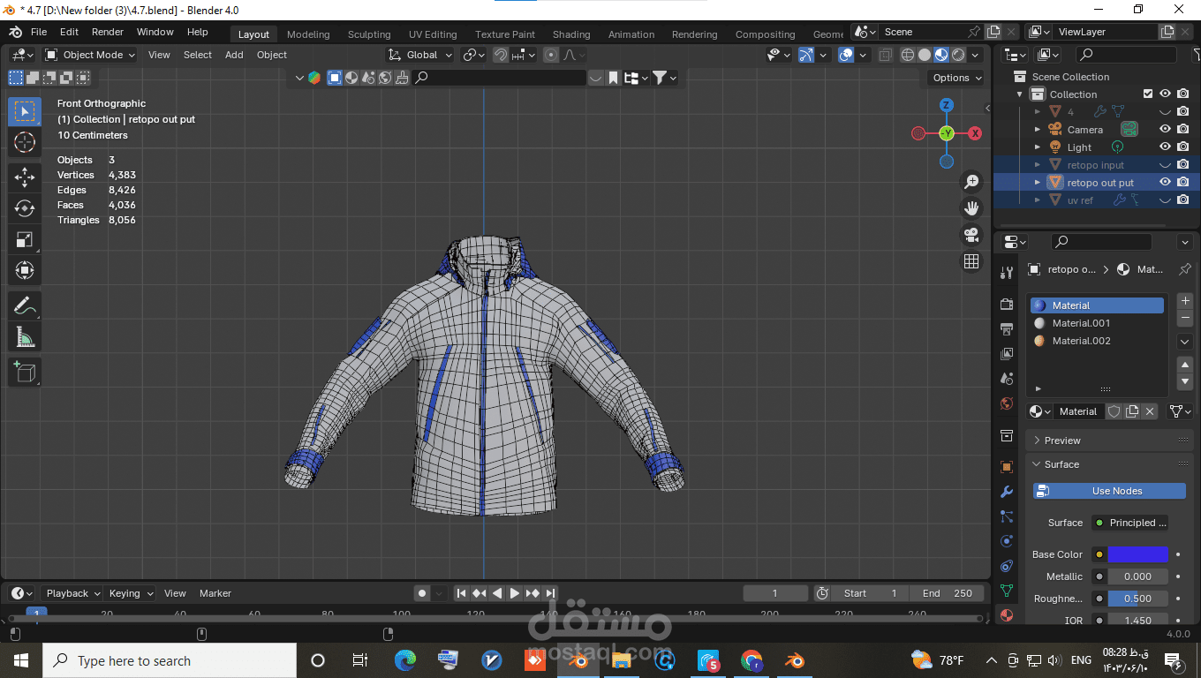The width and height of the screenshot is (1201, 678).
Task: Click the viewport zoom magnifier icon
Action: (971, 182)
